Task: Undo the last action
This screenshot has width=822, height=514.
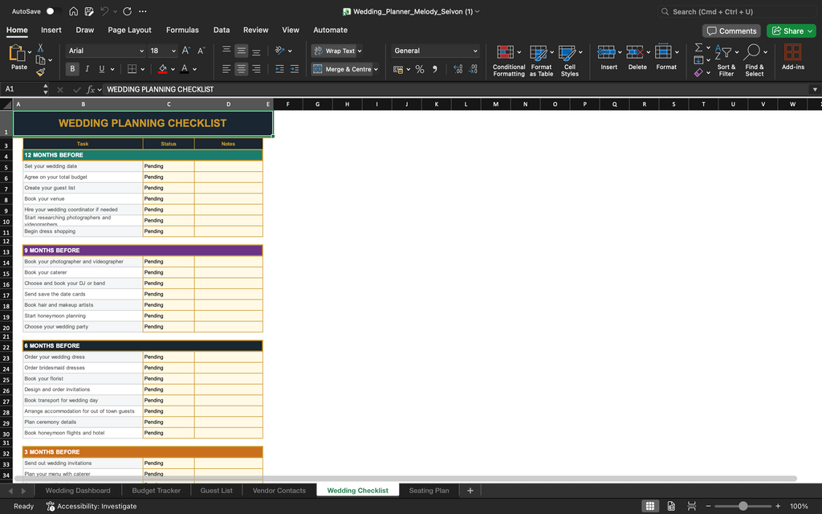Action: (104, 11)
